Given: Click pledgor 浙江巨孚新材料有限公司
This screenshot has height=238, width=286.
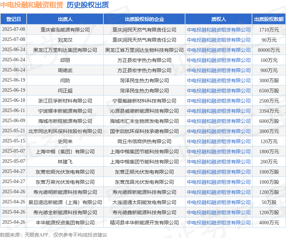Looking at the screenshot, I should point(65,101).
